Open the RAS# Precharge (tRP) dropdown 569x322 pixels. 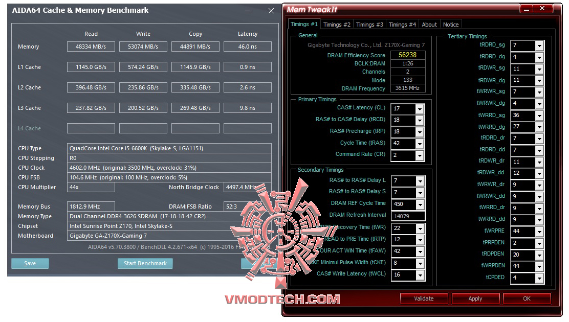tap(420, 132)
